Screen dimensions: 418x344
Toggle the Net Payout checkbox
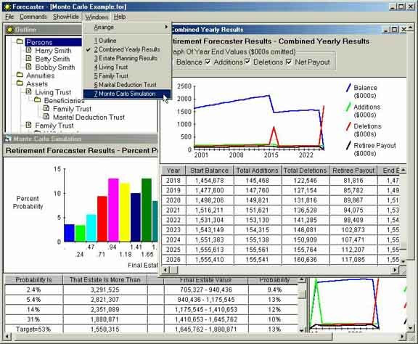pos(288,62)
